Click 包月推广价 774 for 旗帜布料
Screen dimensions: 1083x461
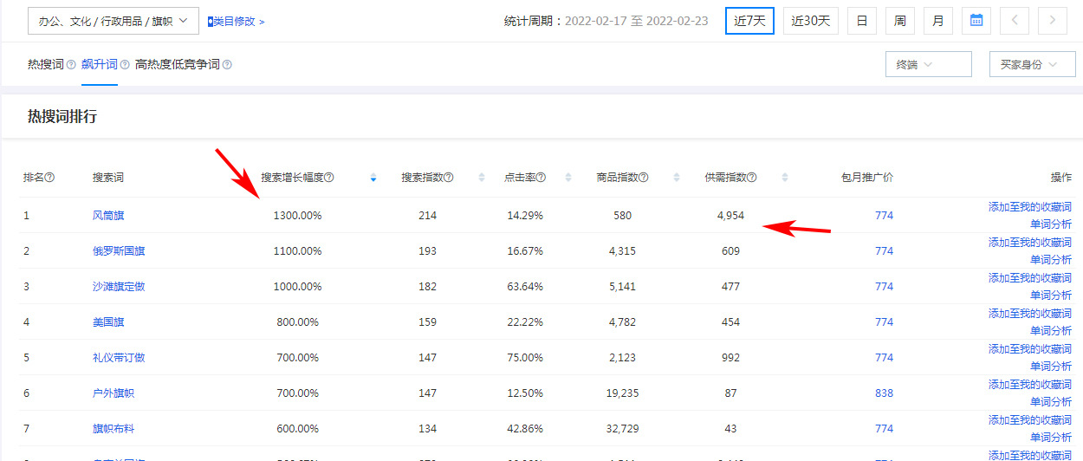884,429
